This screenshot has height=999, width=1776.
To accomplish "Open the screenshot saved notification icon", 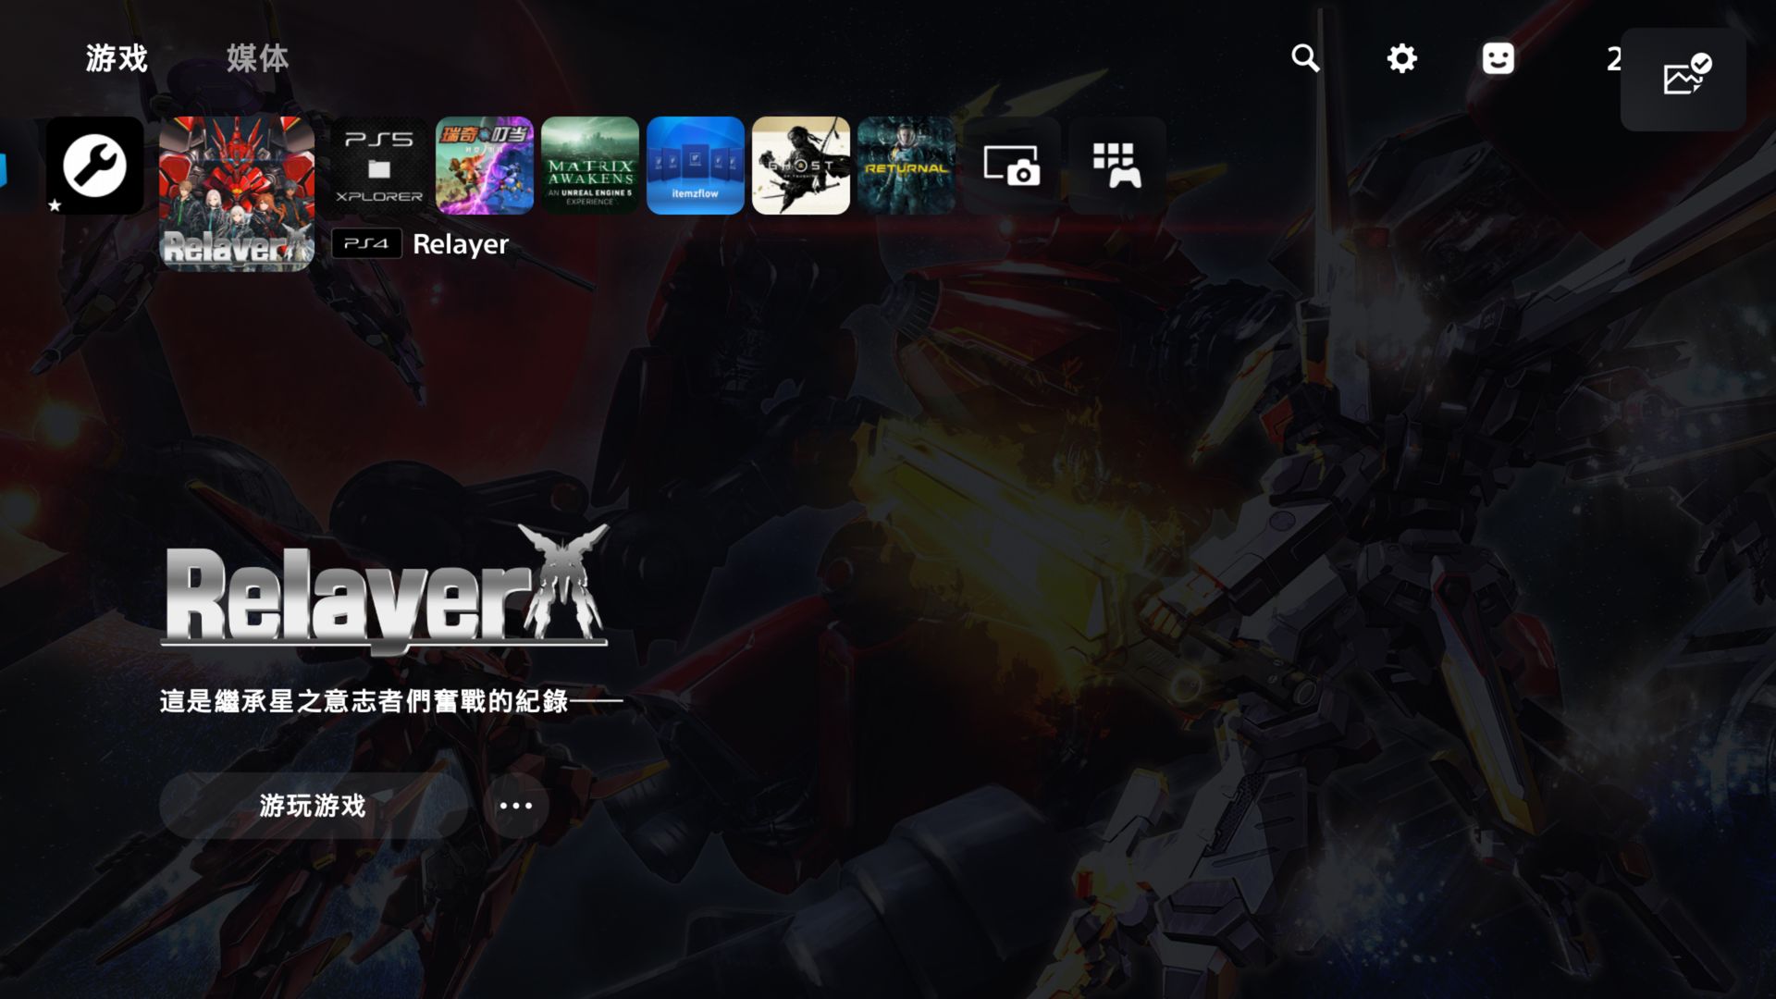I will (1683, 79).
